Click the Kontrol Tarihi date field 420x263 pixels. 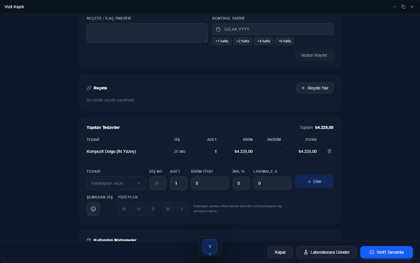[x=273, y=29]
